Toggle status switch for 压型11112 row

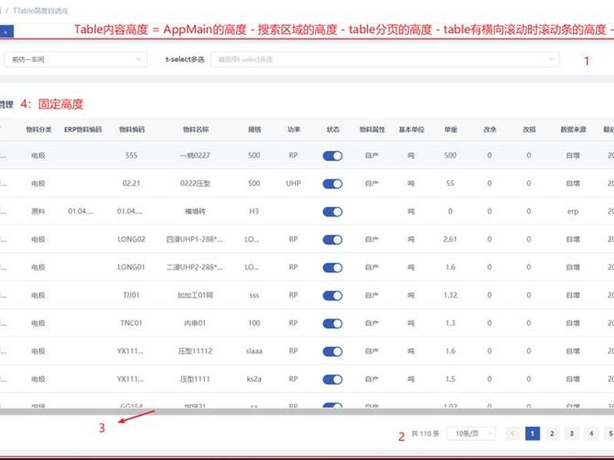(332, 352)
